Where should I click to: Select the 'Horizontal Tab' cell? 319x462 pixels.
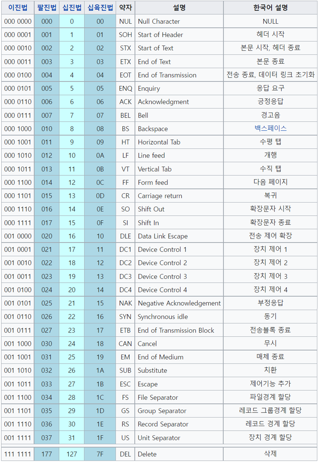coord(179,142)
